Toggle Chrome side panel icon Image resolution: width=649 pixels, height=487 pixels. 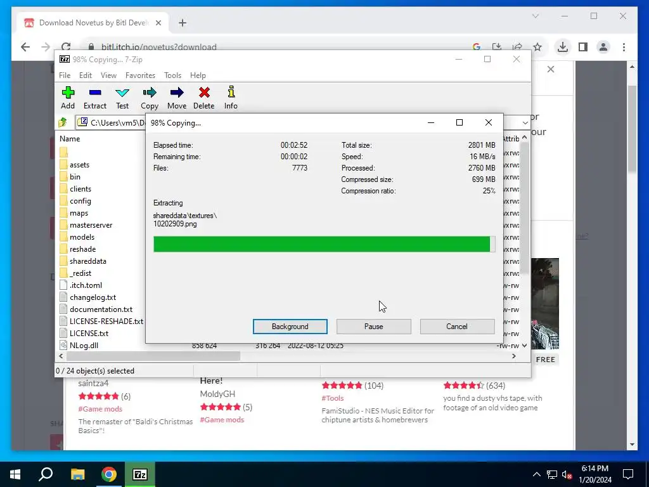click(x=583, y=47)
